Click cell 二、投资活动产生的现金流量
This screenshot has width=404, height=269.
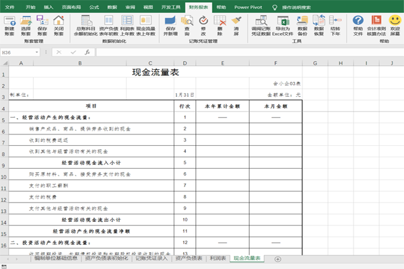pyautogui.click(x=91, y=243)
